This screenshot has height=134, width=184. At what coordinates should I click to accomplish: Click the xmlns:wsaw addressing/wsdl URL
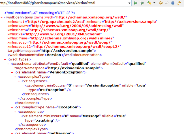pos(77,26)
